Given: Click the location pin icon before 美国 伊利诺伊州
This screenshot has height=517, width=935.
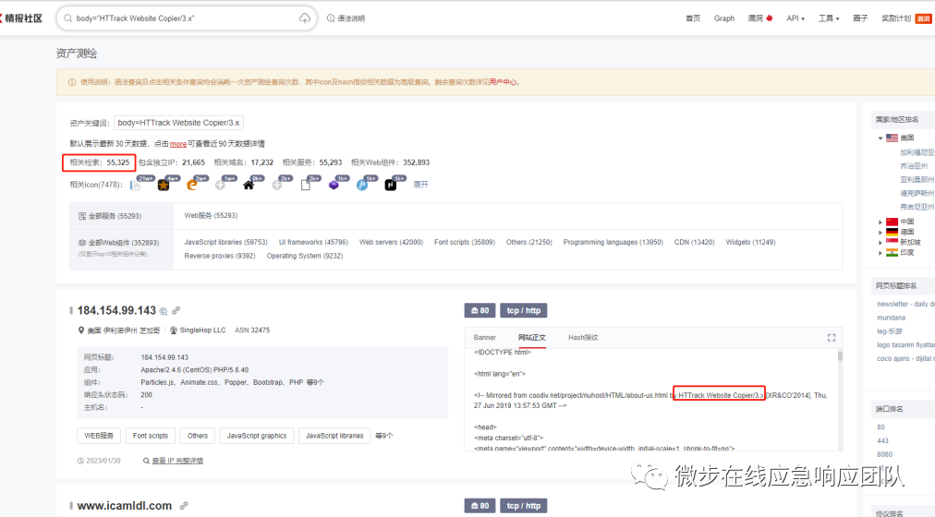Looking at the screenshot, I should coord(81,330).
